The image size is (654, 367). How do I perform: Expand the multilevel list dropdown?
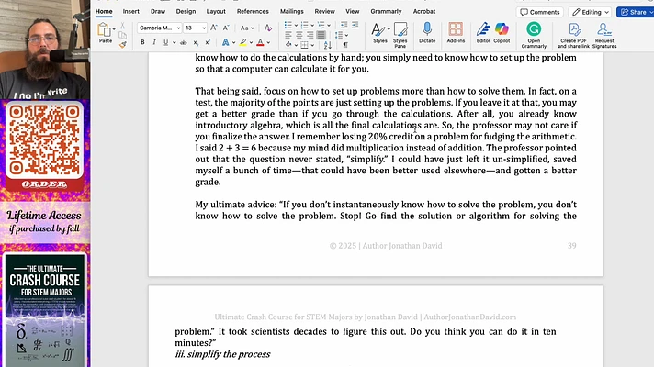coord(329,26)
